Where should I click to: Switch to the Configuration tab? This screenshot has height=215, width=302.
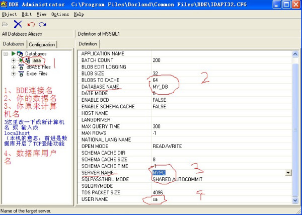tap(42, 44)
